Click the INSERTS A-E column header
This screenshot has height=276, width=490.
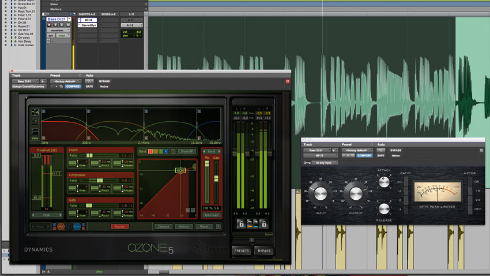click(x=87, y=14)
